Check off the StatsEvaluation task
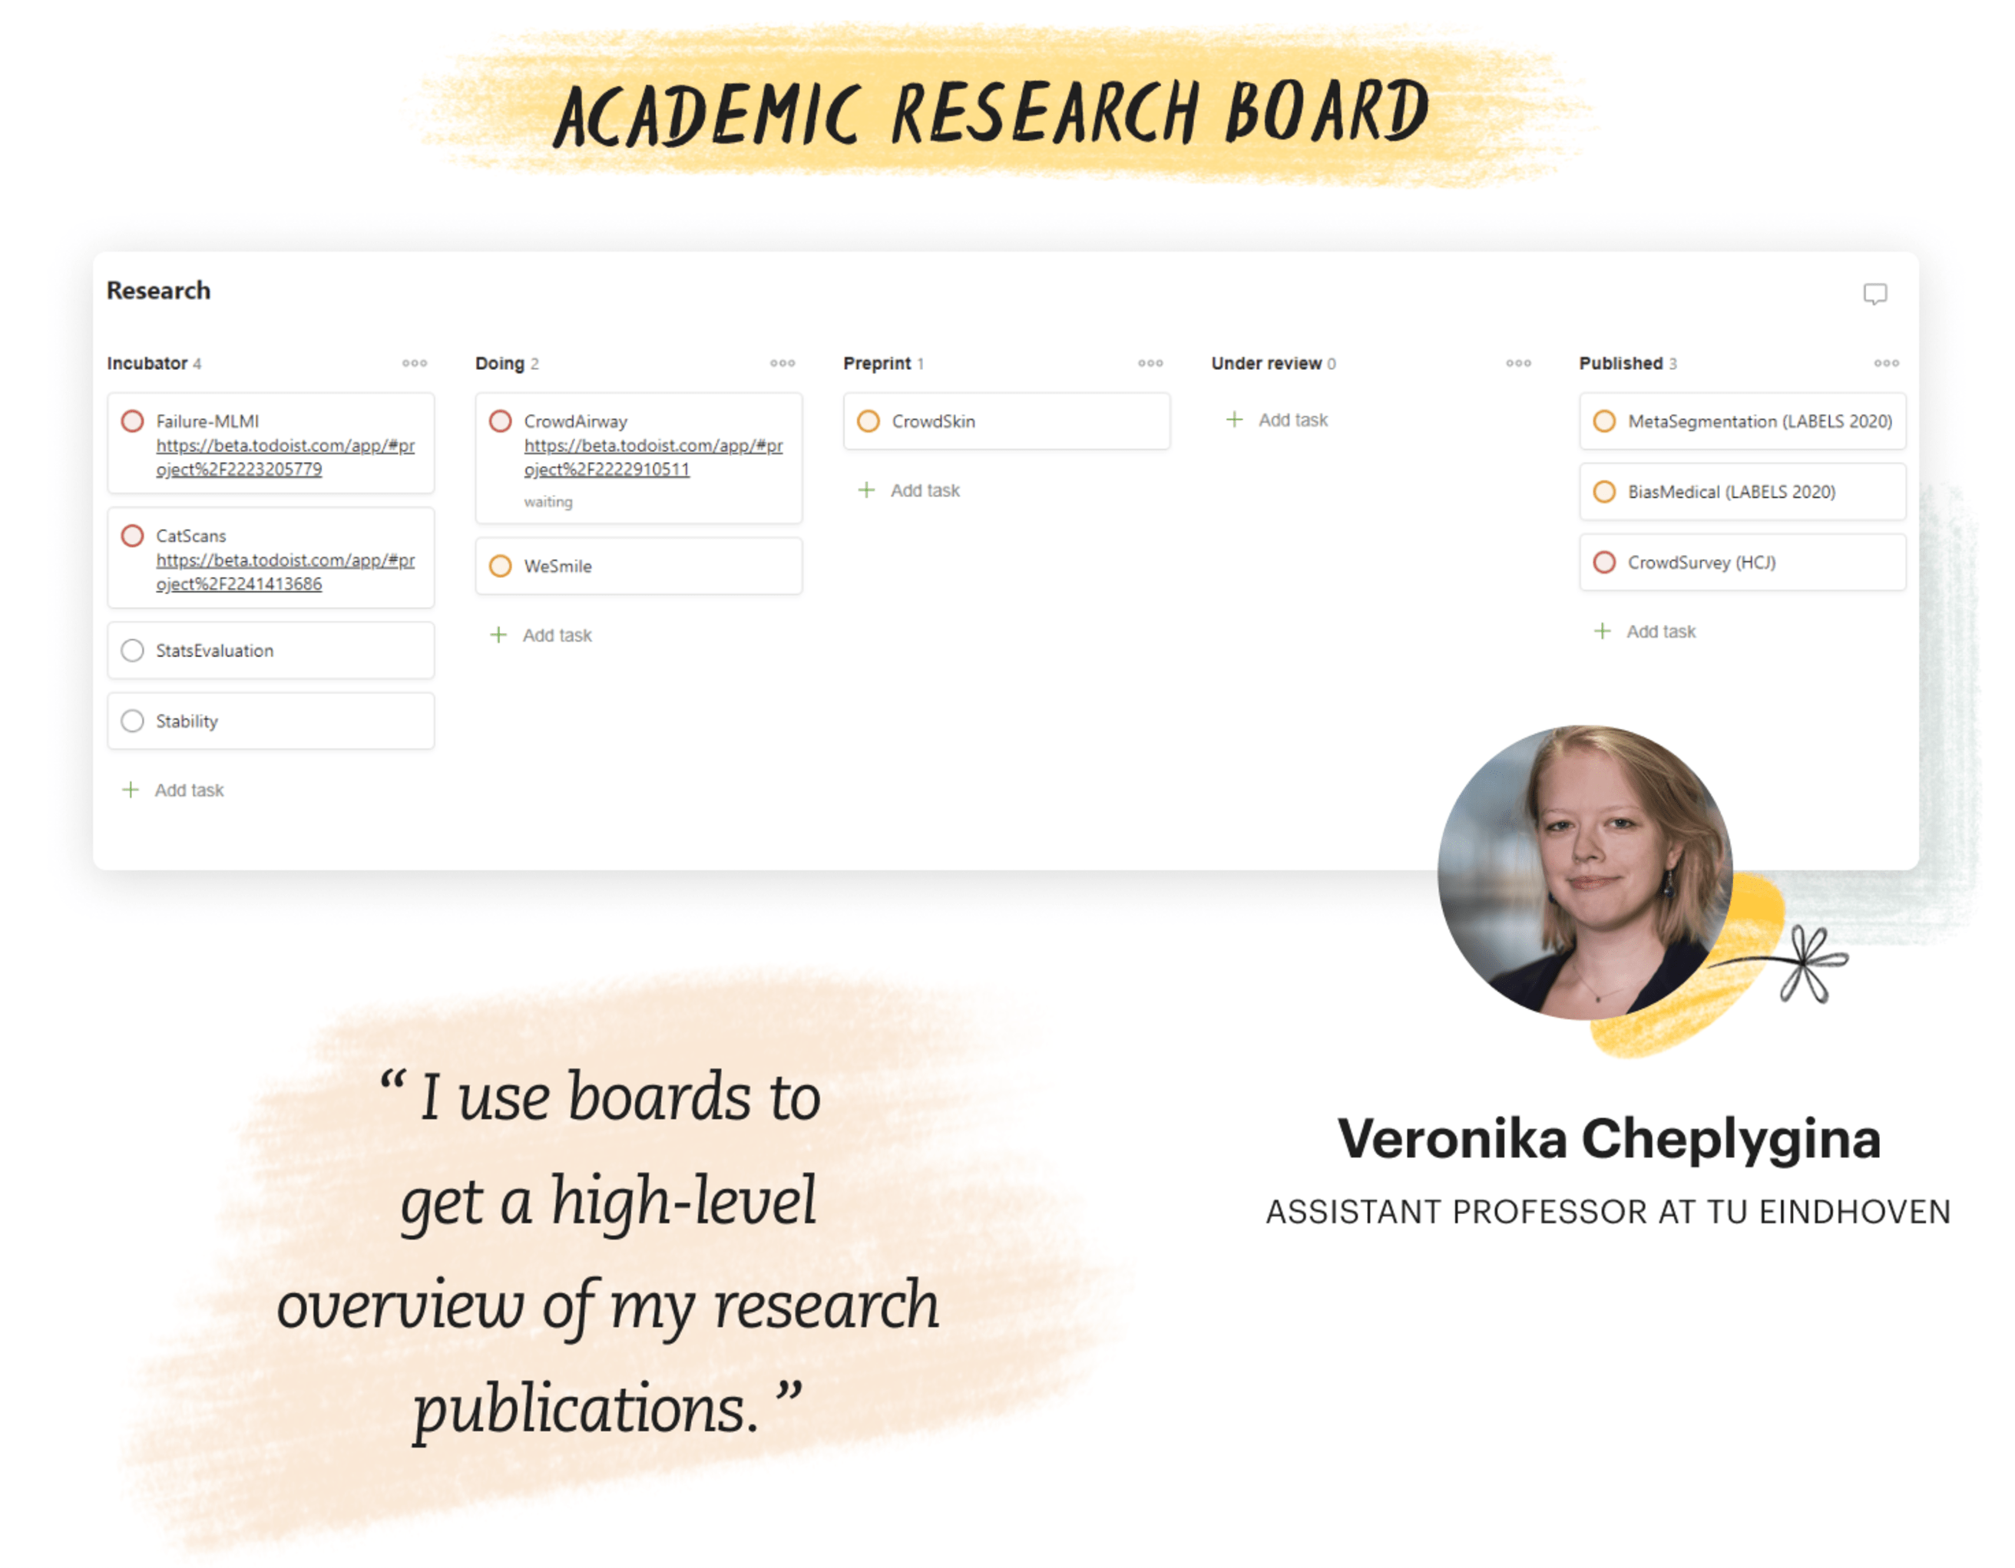The width and height of the screenshot is (2015, 1568). pyautogui.click(x=133, y=650)
